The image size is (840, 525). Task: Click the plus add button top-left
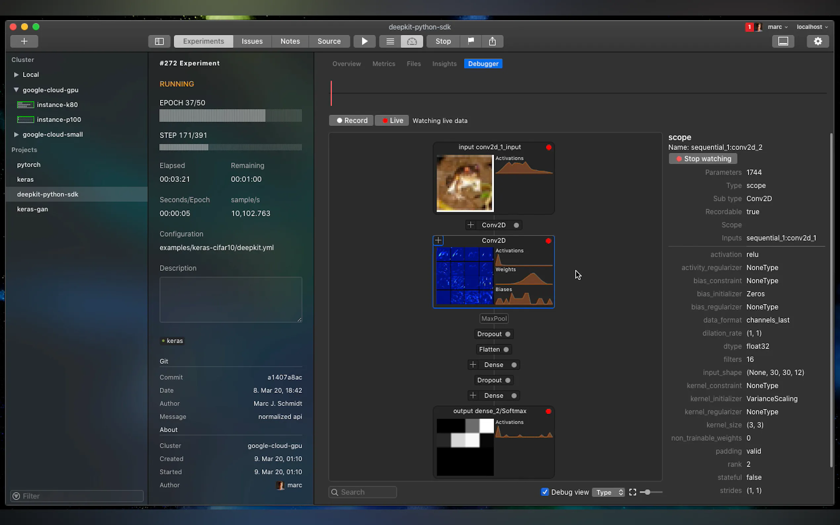[24, 41]
